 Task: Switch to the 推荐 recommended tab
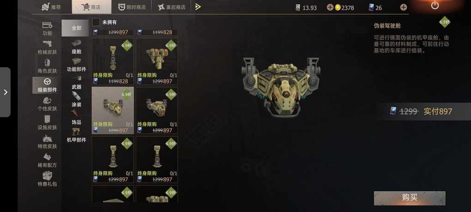pyautogui.click(x=51, y=7)
